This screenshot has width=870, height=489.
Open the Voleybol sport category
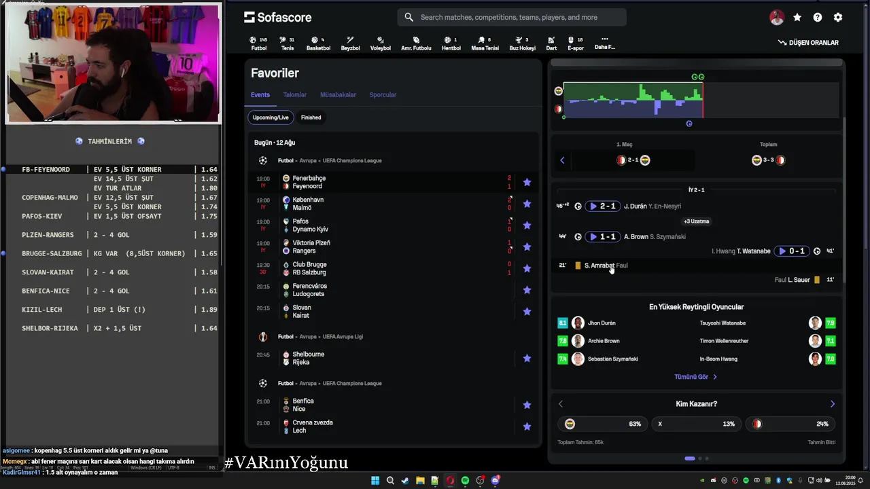pyautogui.click(x=381, y=43)
